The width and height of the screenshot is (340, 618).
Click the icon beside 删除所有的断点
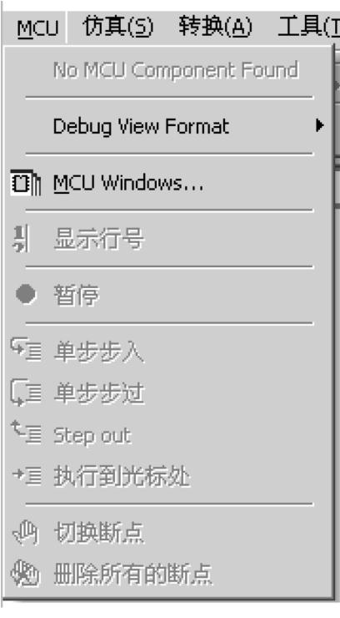26,574
